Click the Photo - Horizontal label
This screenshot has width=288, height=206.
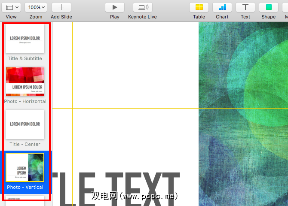pyautogui.click(x=25, y=101)
